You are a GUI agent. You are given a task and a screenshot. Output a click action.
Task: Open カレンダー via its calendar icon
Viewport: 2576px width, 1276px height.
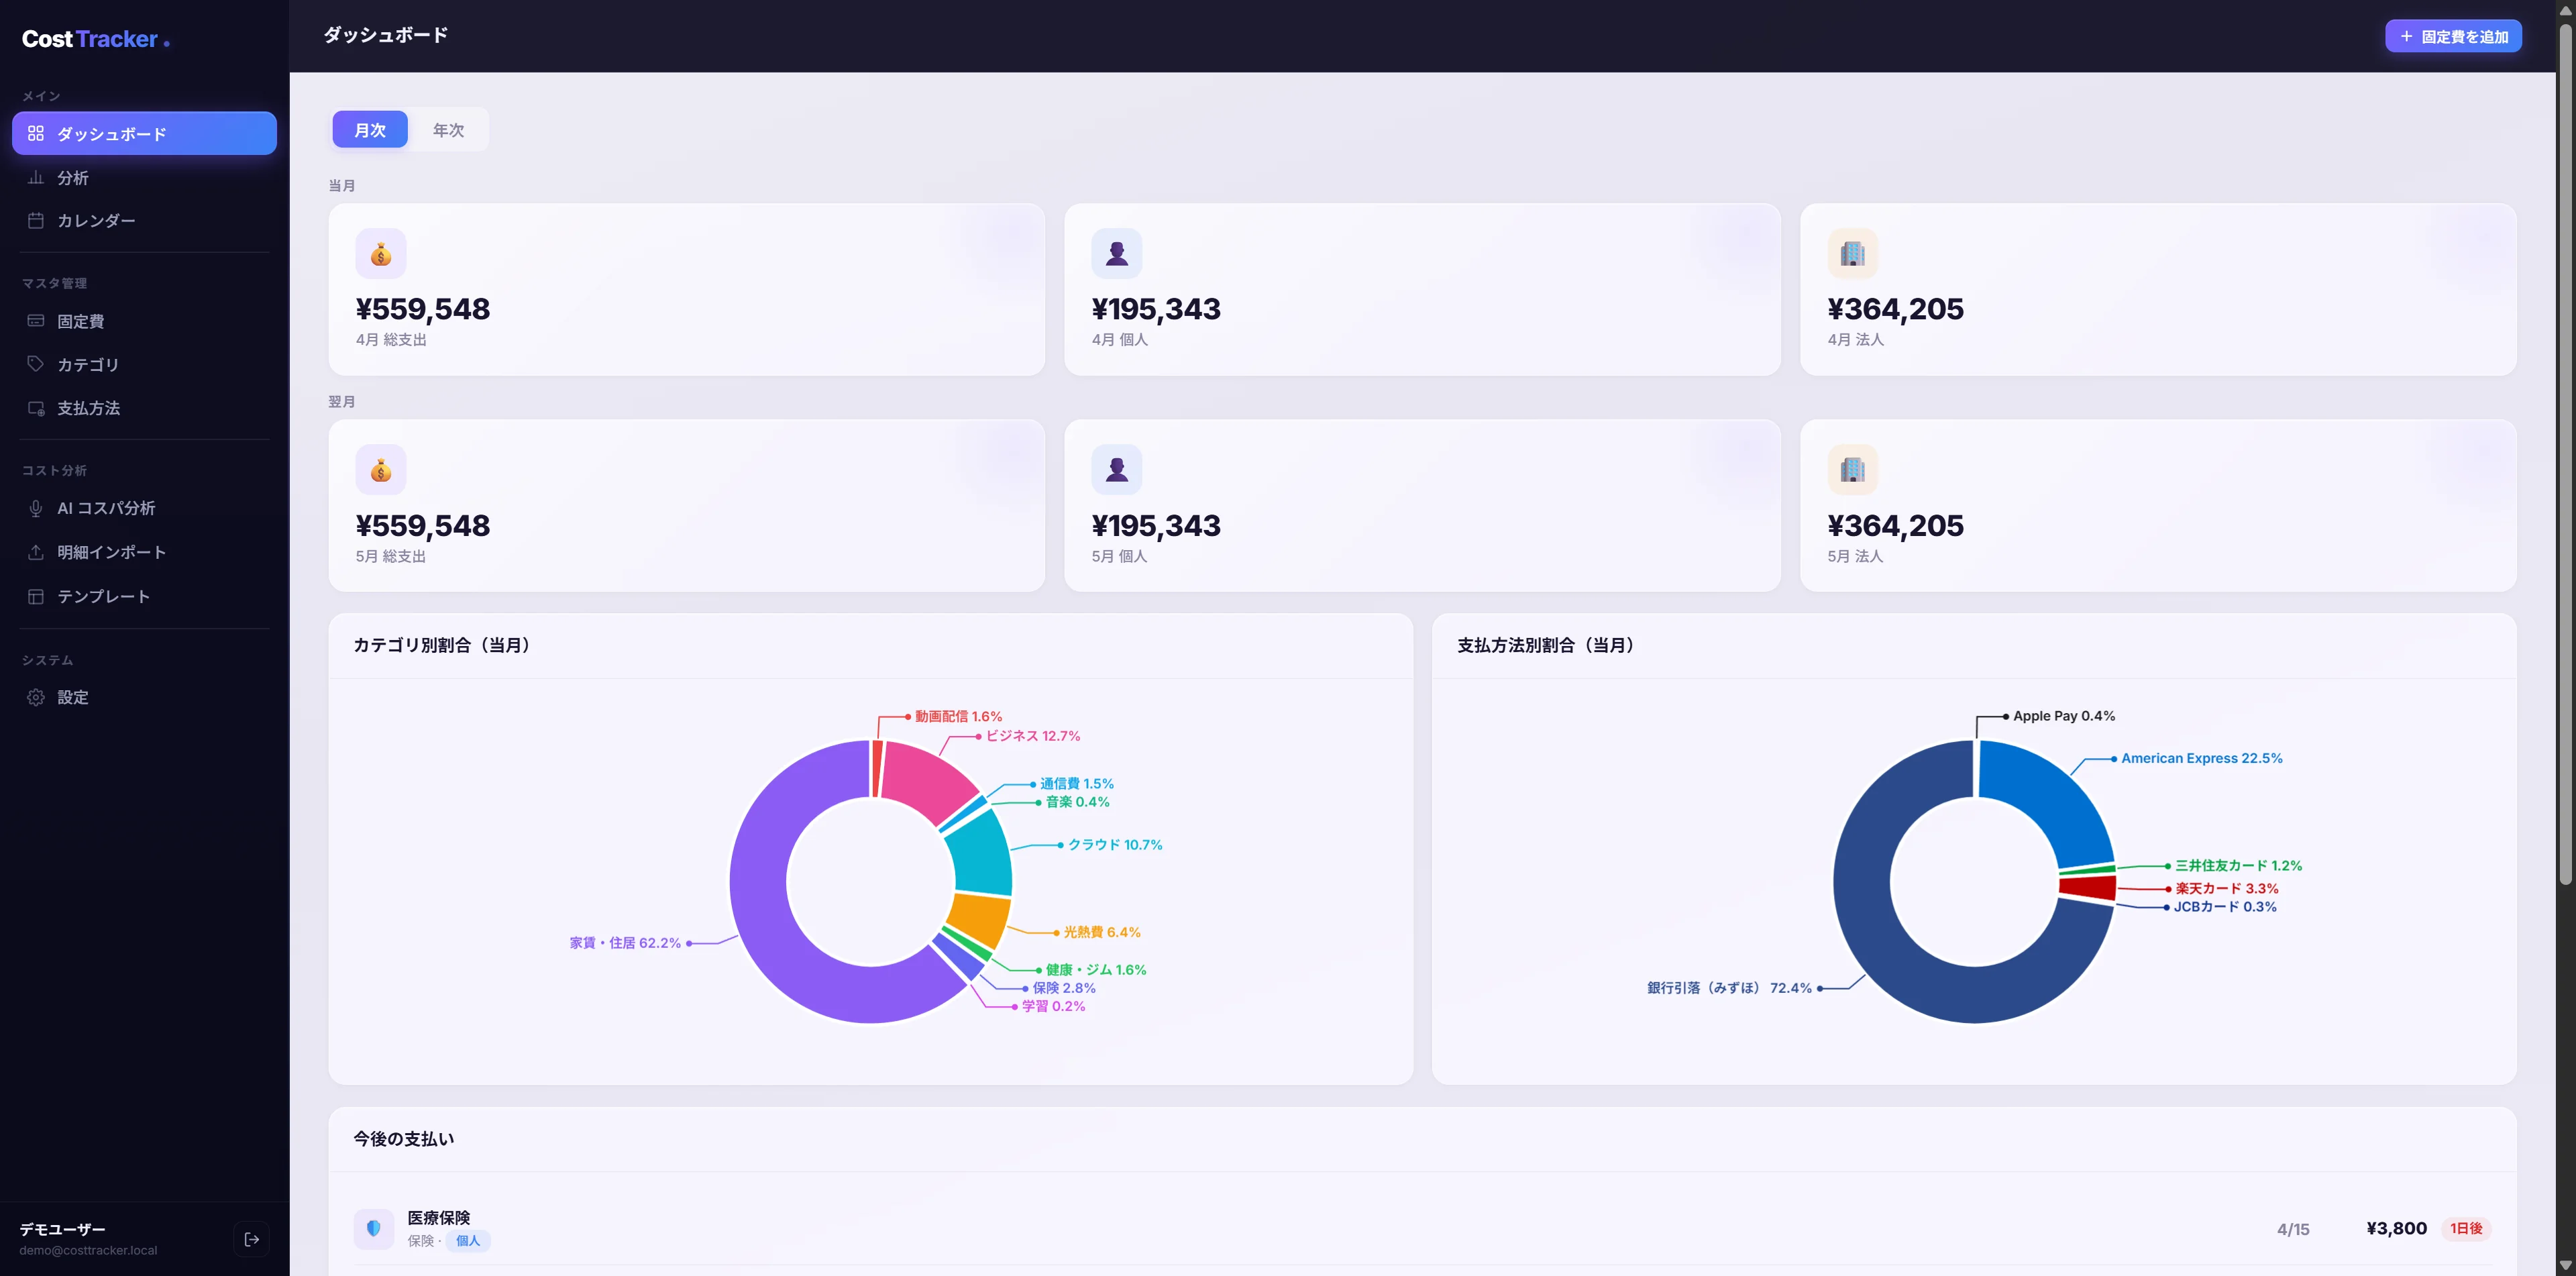pos(36,220)
